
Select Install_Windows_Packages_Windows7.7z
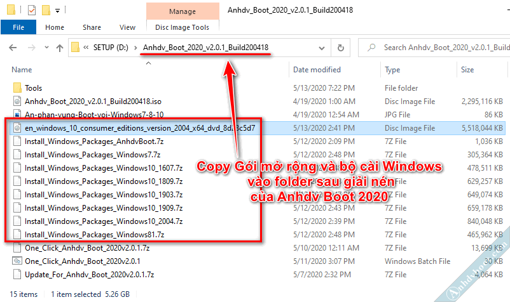pyautogui.click(x=93, y=155)
